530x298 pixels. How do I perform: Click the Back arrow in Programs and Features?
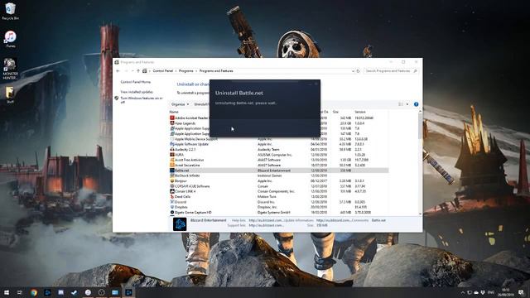coord(118,71)
